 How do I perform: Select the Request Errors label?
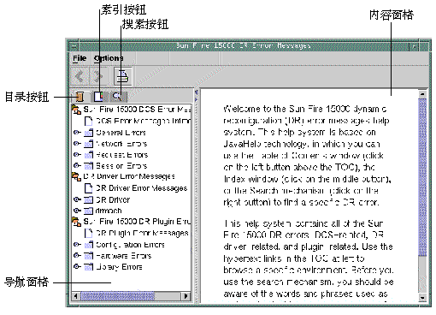(122, 155)
